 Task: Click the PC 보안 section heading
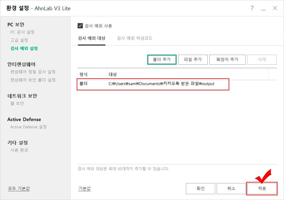coord(16,24)
